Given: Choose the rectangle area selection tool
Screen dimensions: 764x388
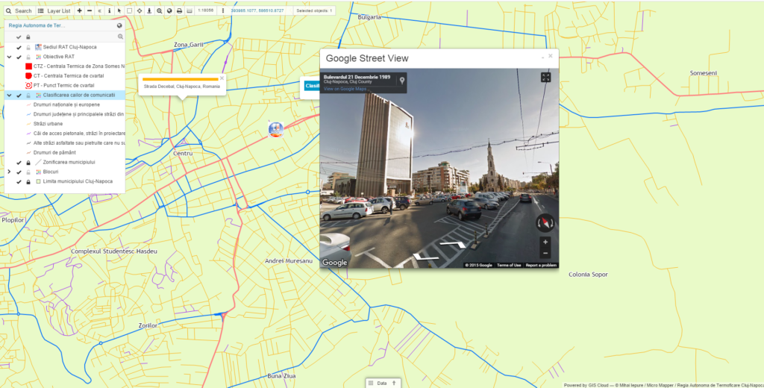Looking at the screenshot, I should click(129, 10).
